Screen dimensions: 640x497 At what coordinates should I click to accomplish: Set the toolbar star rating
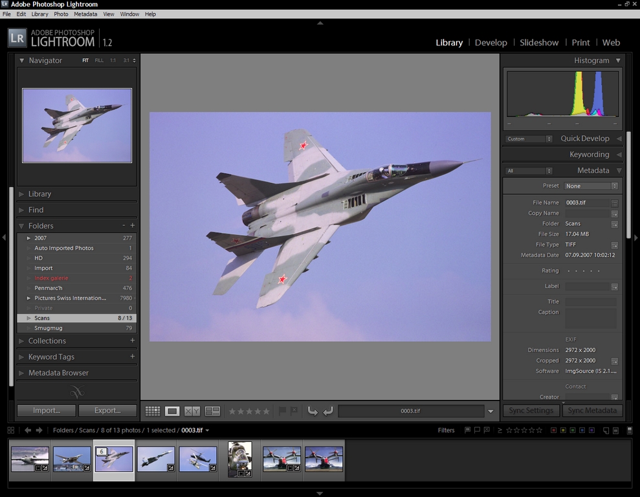point(249,411)
